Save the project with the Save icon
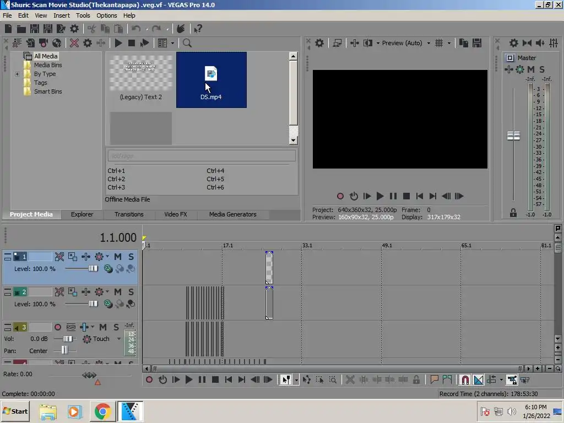Image resolution: width=564 pixels, height=423 pixels. [x=35, y=29]
